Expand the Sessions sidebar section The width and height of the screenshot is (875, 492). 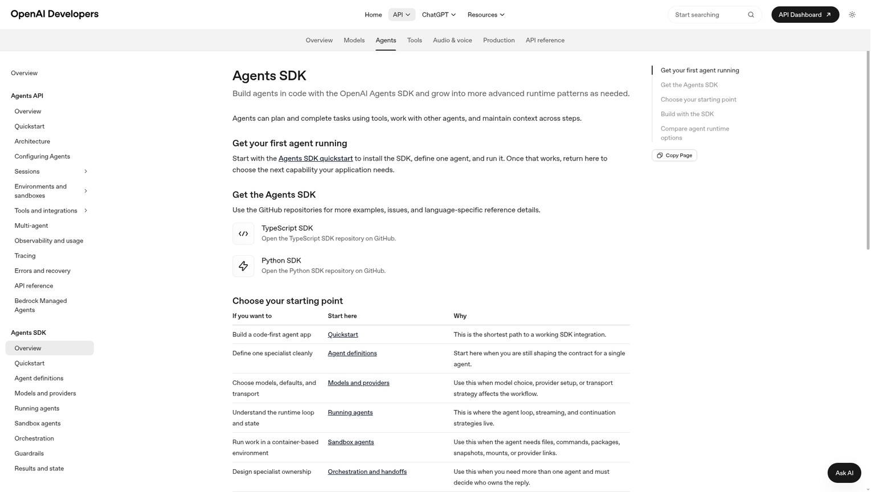coord(85,171)
